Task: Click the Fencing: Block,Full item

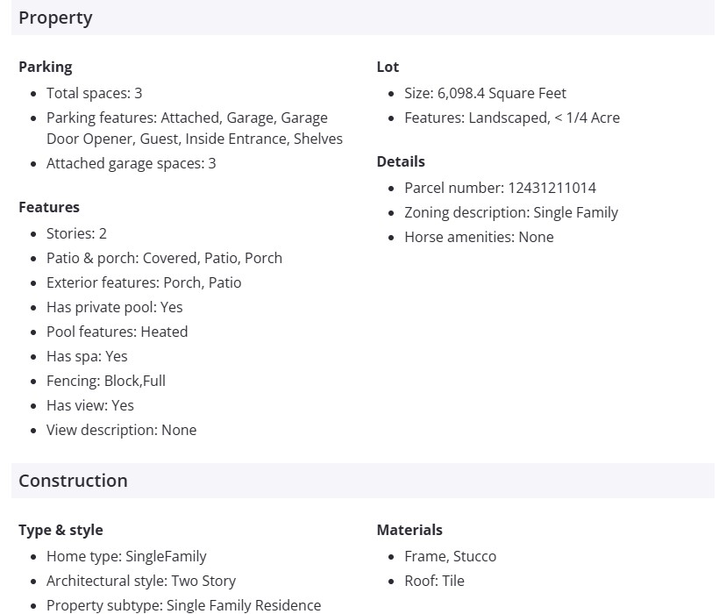Action: tap(105, 381)
